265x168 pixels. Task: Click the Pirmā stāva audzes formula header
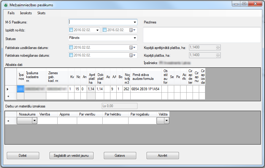(x=146, y=77)
